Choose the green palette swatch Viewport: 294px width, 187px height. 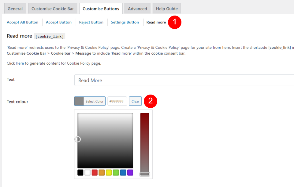pos(116,172)
